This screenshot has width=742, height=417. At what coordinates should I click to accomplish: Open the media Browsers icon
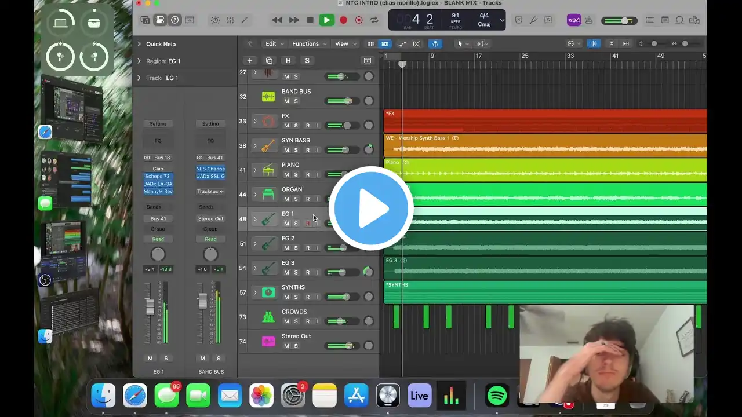tap(694, 20)
